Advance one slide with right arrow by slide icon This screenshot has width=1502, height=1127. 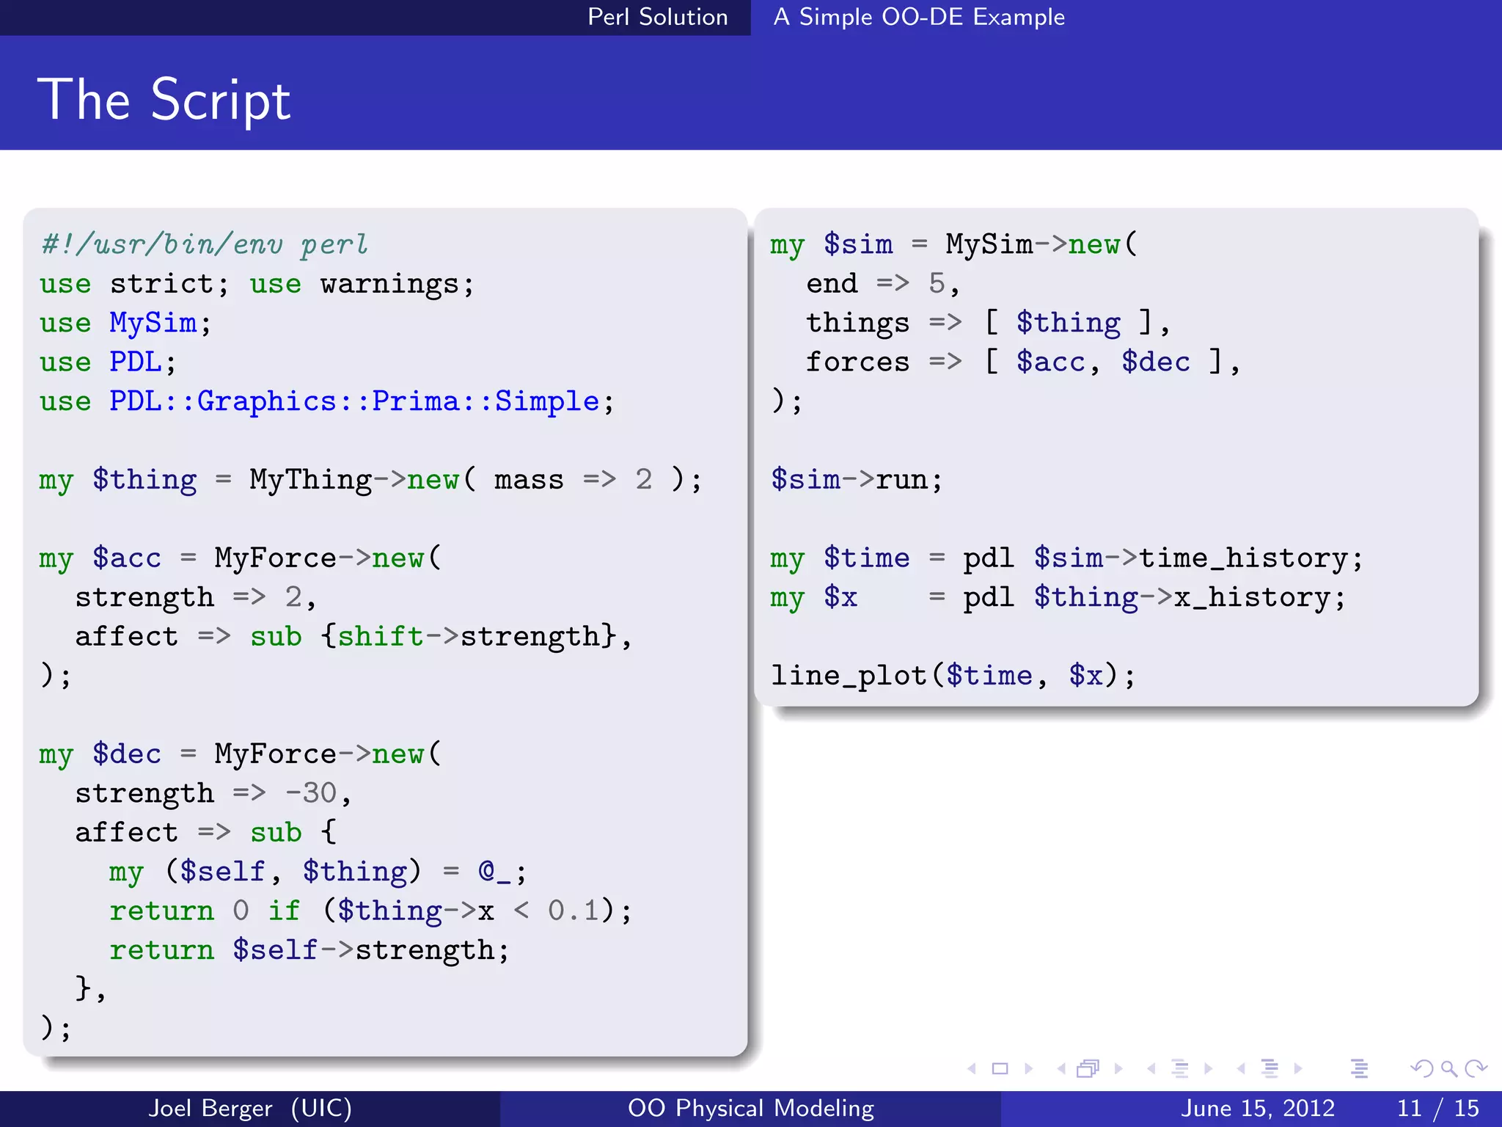pyautogui.click(x=1028, y=1069)
